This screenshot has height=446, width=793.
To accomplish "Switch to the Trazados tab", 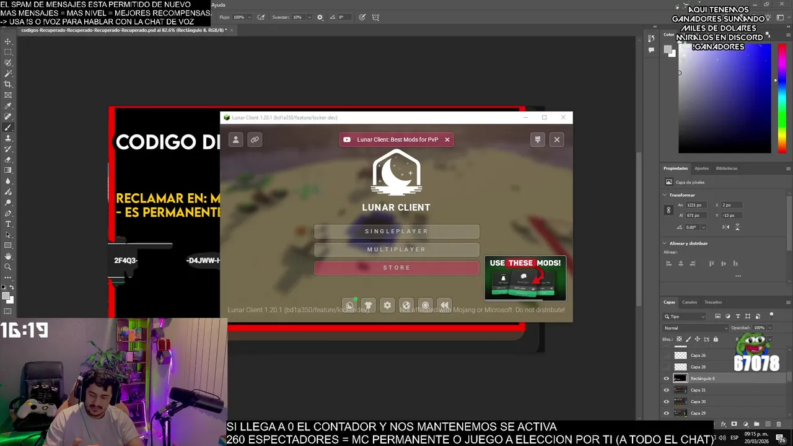I will click(713, 302).
